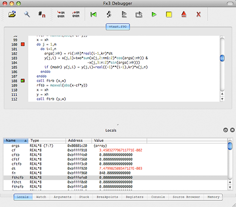
Task: Click the source code scrollbar thumb
Action: pyautogui.click(x=222, y=58)
